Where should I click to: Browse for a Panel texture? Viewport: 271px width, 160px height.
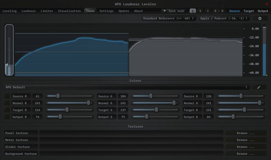coord(245,133)
